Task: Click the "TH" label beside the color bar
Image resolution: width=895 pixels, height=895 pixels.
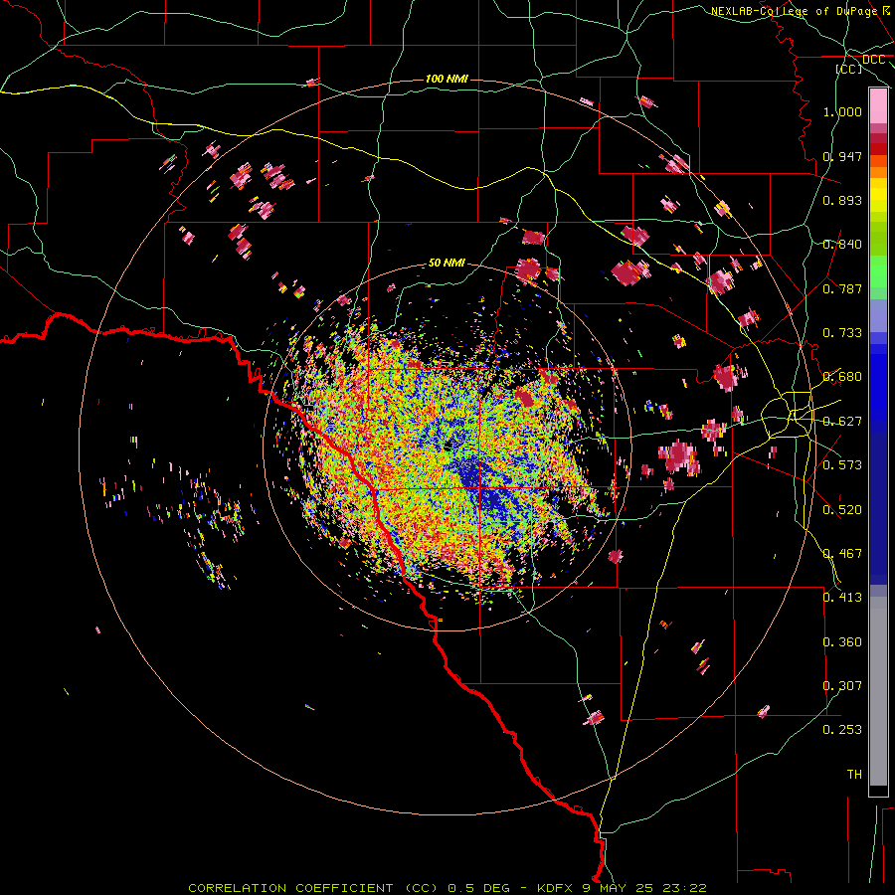Action: click(x=854, y=775)
